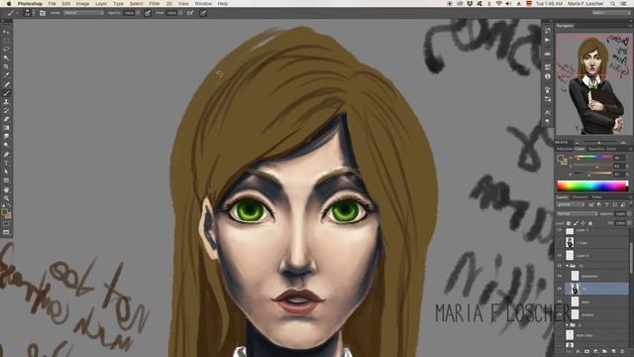The width and height of the screenshot is (634, 357).
Task: Open the layer filter Kind dropdown
Action: (x=572, y=204)
